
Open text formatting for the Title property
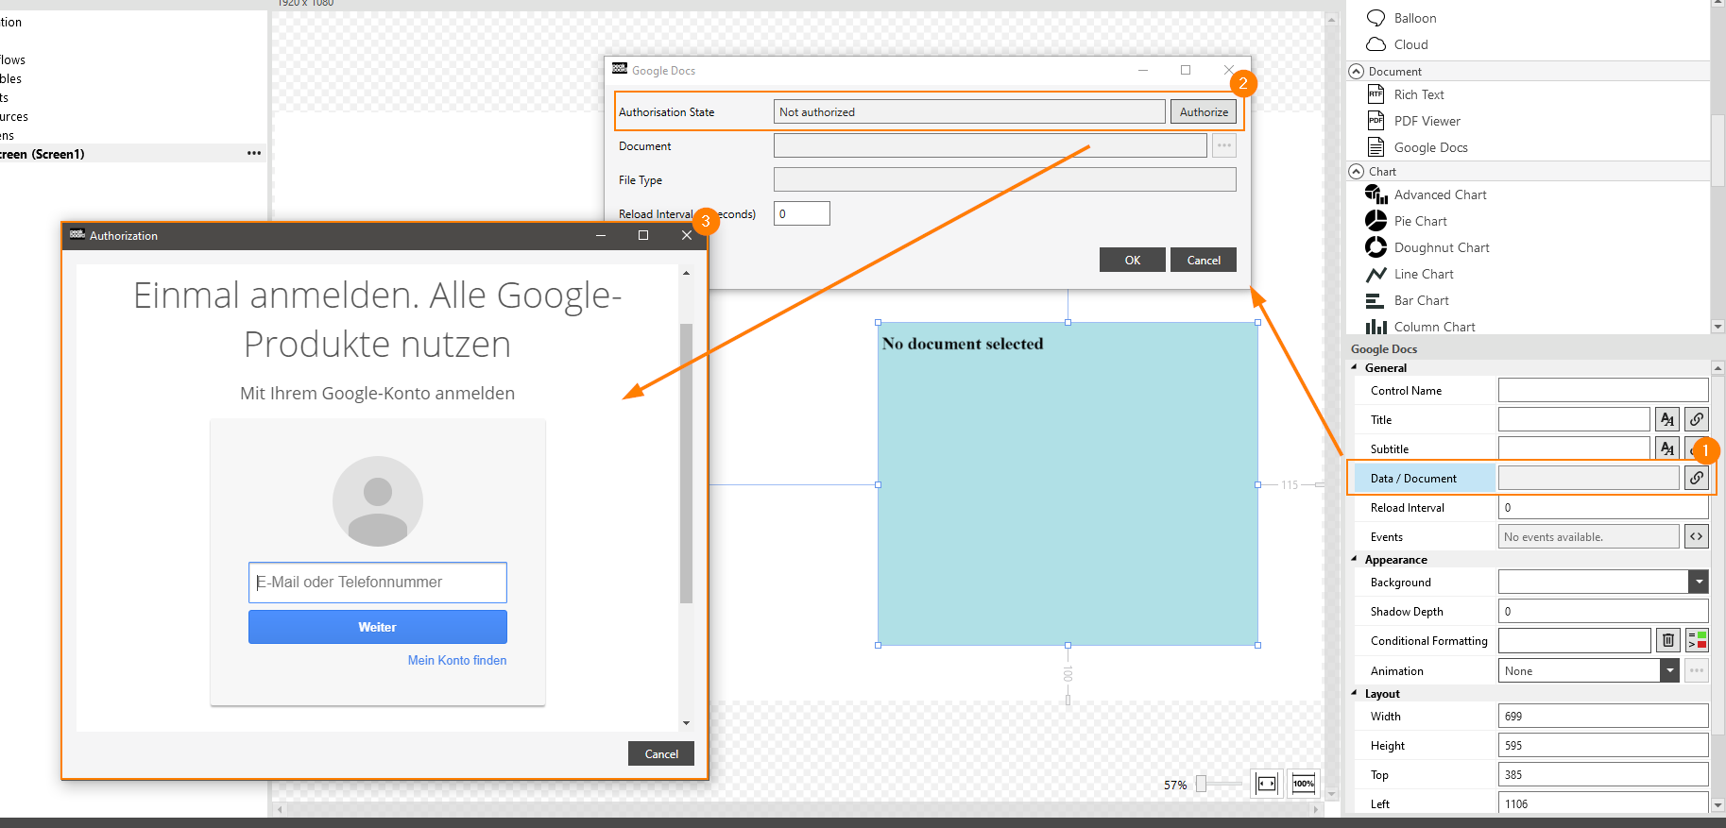point(1667,419)
